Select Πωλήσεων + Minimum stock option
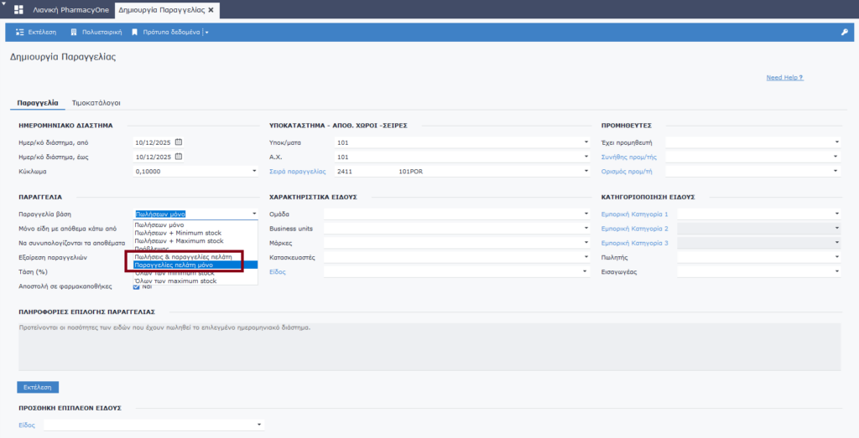This screenshot has width=859, height=438. [179, 233]
